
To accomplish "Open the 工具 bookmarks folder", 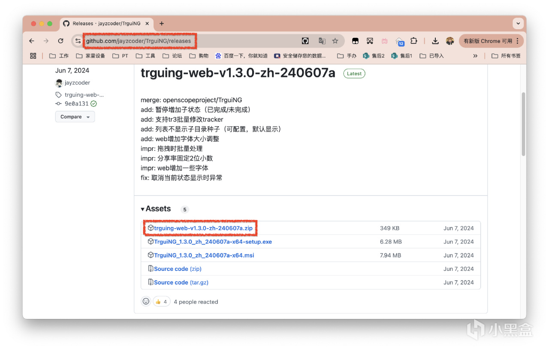I will 145,56.
